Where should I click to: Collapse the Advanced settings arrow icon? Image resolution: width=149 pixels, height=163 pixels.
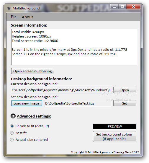[x=13, y=116]
